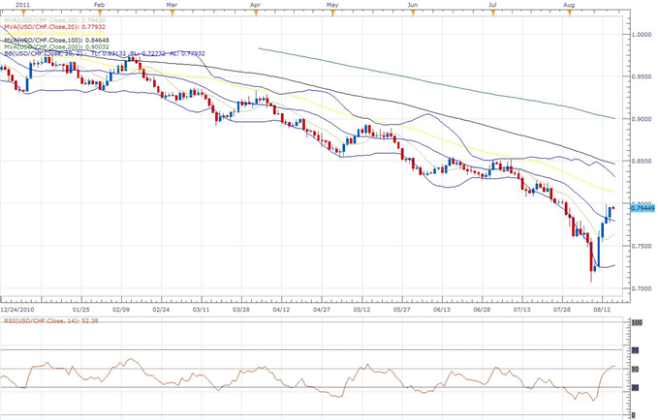Click the 04/12 date axis label
Image resolution: width=659 pixels, height=420 pixels.
pos(281,310)
